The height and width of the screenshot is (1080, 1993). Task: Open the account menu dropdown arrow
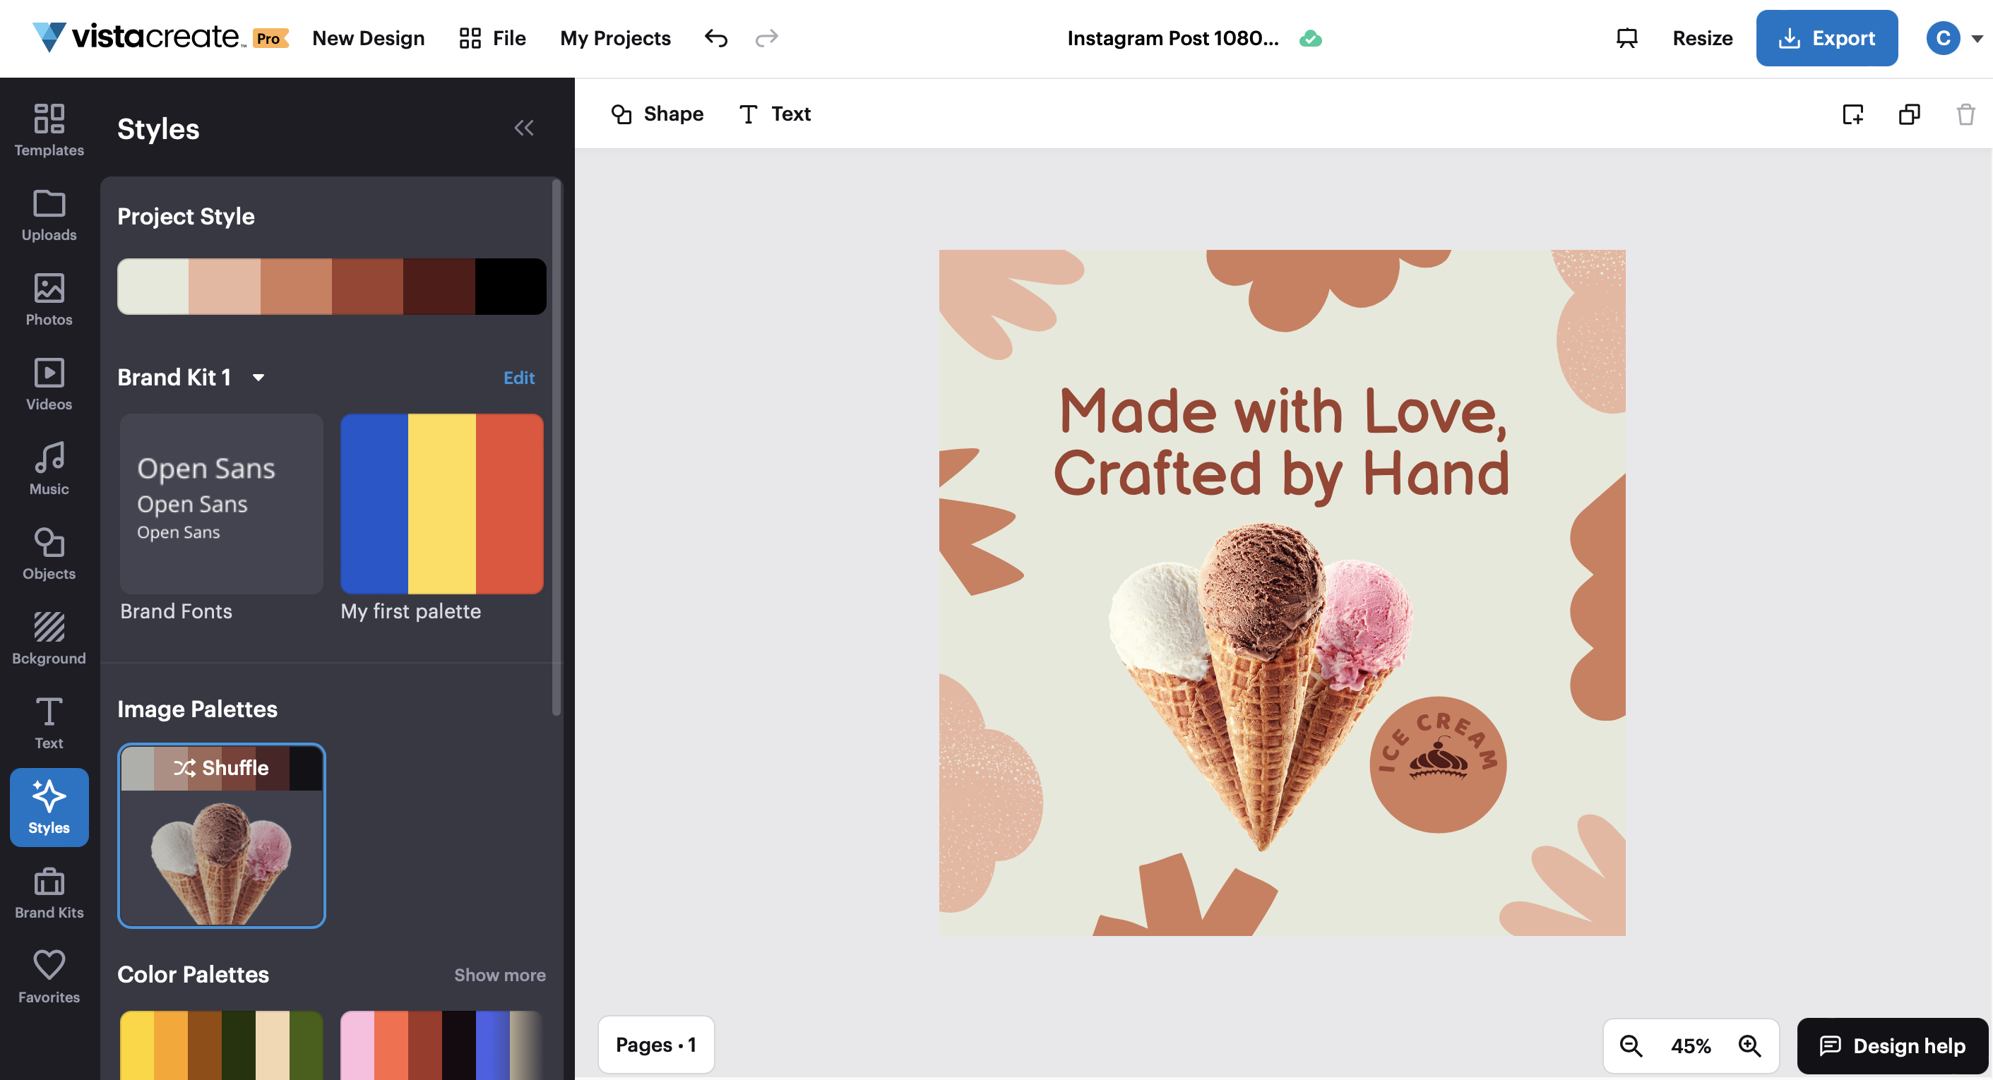[1973, 38]
